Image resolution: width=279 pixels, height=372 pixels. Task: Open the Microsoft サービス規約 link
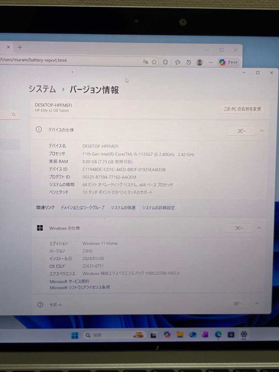(69, 281)
